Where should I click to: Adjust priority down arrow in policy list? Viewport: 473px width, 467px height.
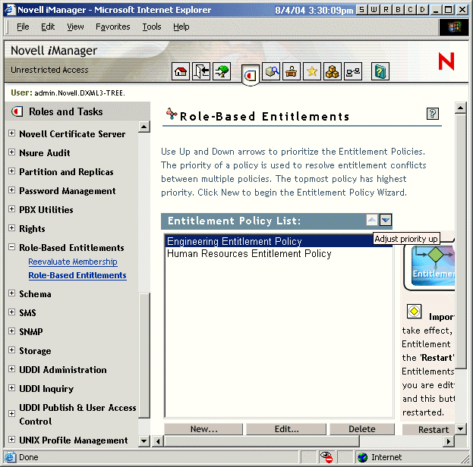pyautogui.click(x=386, y=220)
